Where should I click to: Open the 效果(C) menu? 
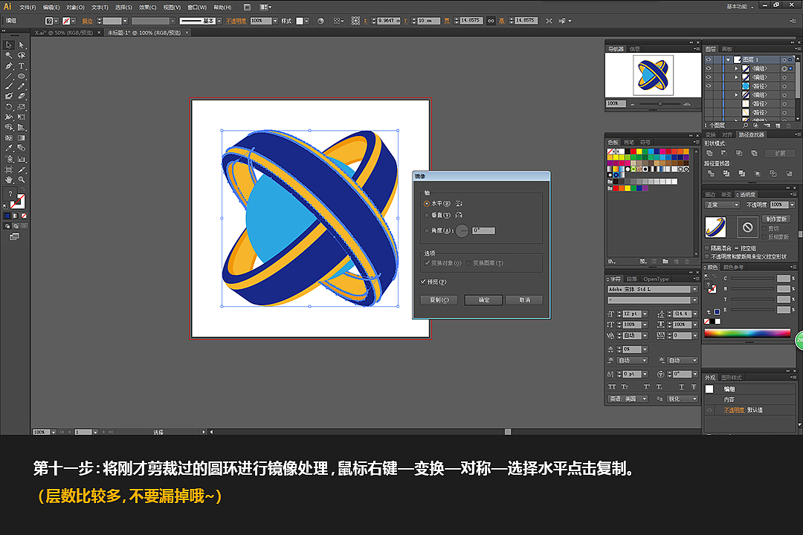point(147,7)
